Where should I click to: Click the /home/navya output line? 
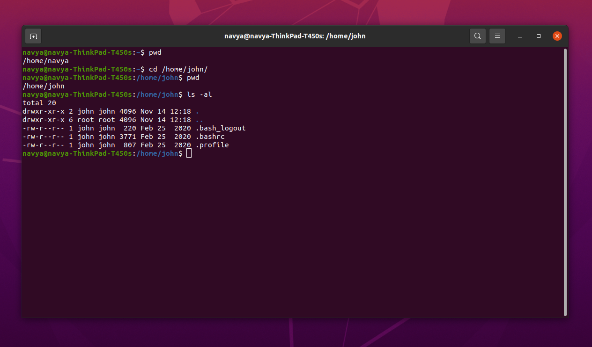click(45, 61)
